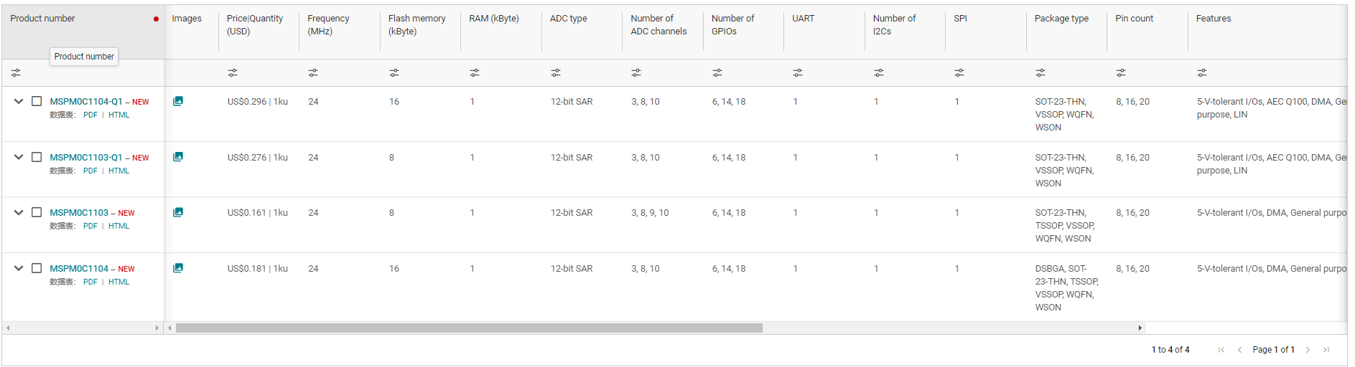Screen dimensions: 1355x367
Task: Open PDF datasheet for MSPM0C1103-Q1
Action: 90,171
